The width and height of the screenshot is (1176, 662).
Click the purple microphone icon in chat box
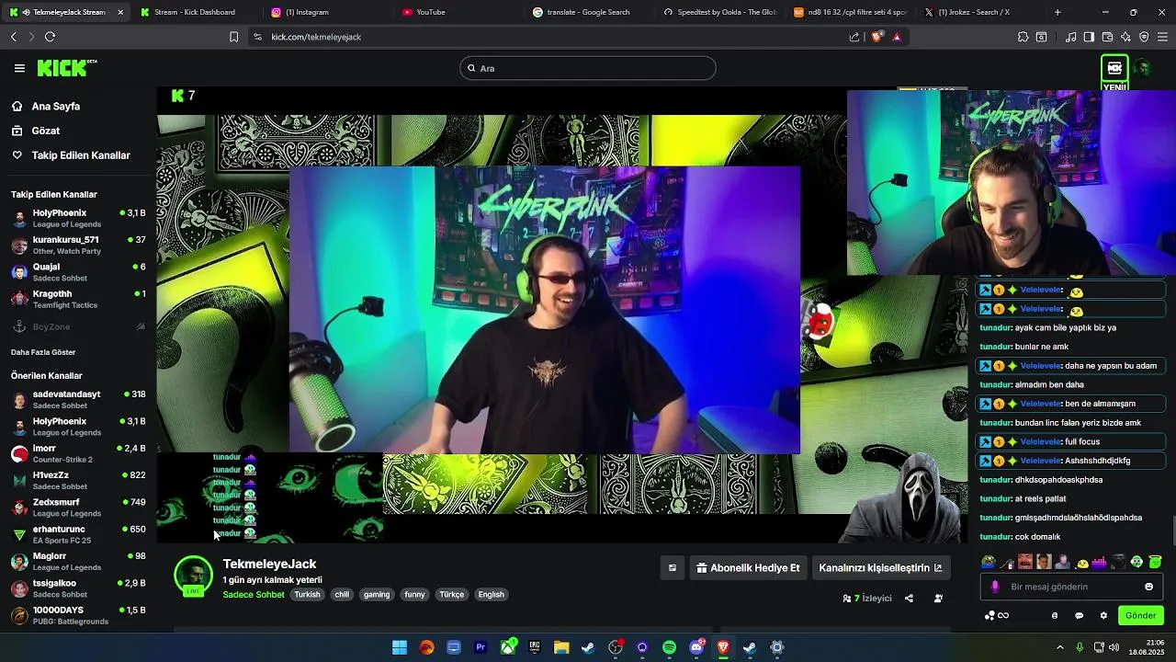pyautogui.click(x=995, y=587)
